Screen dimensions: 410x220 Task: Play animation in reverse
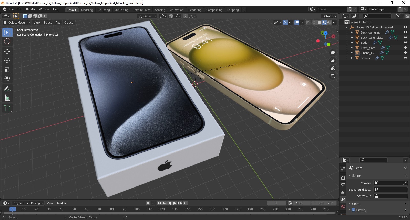point(170,203)
